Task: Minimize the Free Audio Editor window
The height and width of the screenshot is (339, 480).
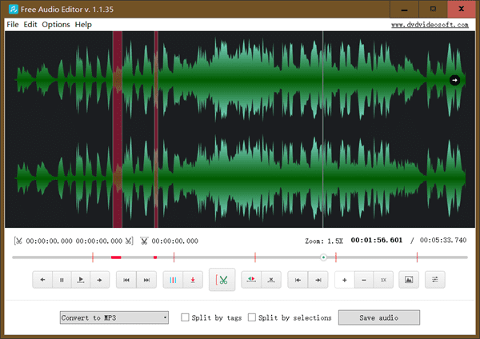Action: pyautogui.click(x=404, y=9)
